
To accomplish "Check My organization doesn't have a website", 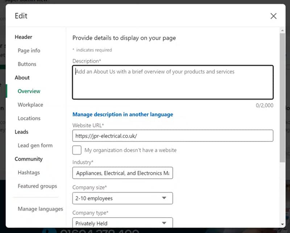I will (x=77, y=150).
